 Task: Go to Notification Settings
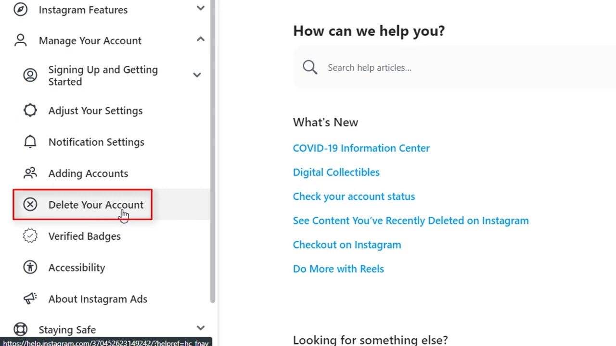[x=96, y=142]
